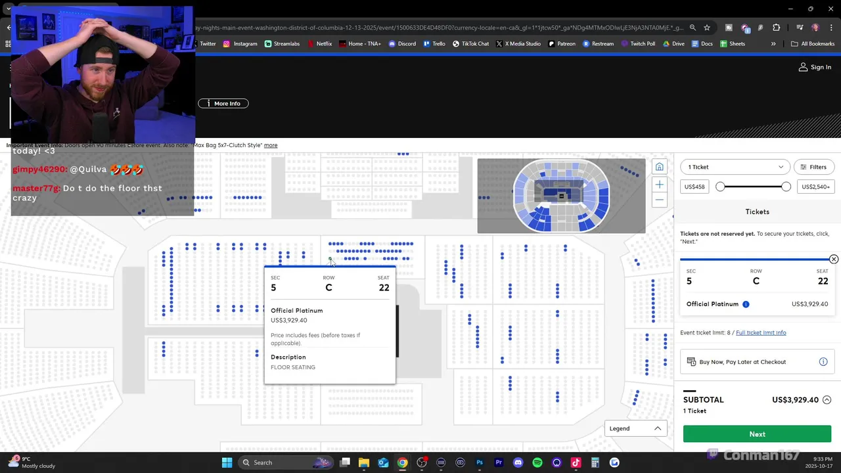Click the US$2,540+ maximum price field
841x473 pixels.
[x=815, y=187]
